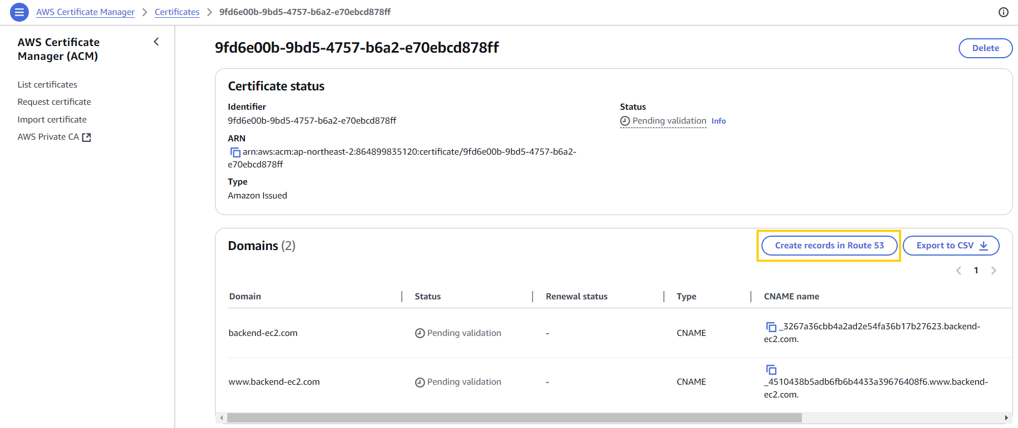Click Pending validation in backend-ec2.com row

[458, 333]
